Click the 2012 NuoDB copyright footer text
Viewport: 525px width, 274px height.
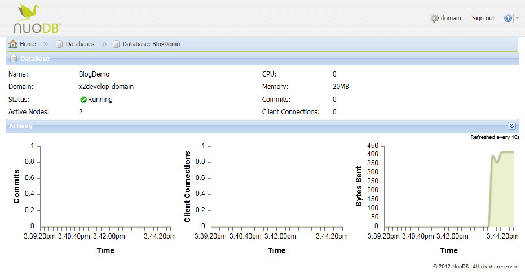(477, 267)
